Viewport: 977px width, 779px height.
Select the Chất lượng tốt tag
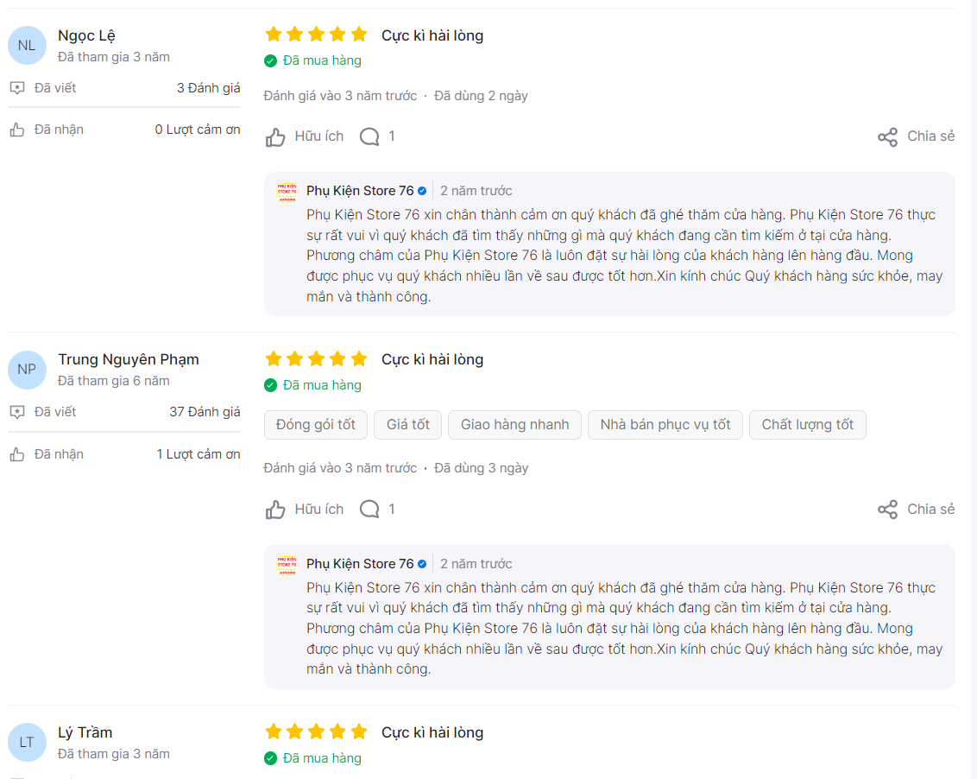coord(808,425)
